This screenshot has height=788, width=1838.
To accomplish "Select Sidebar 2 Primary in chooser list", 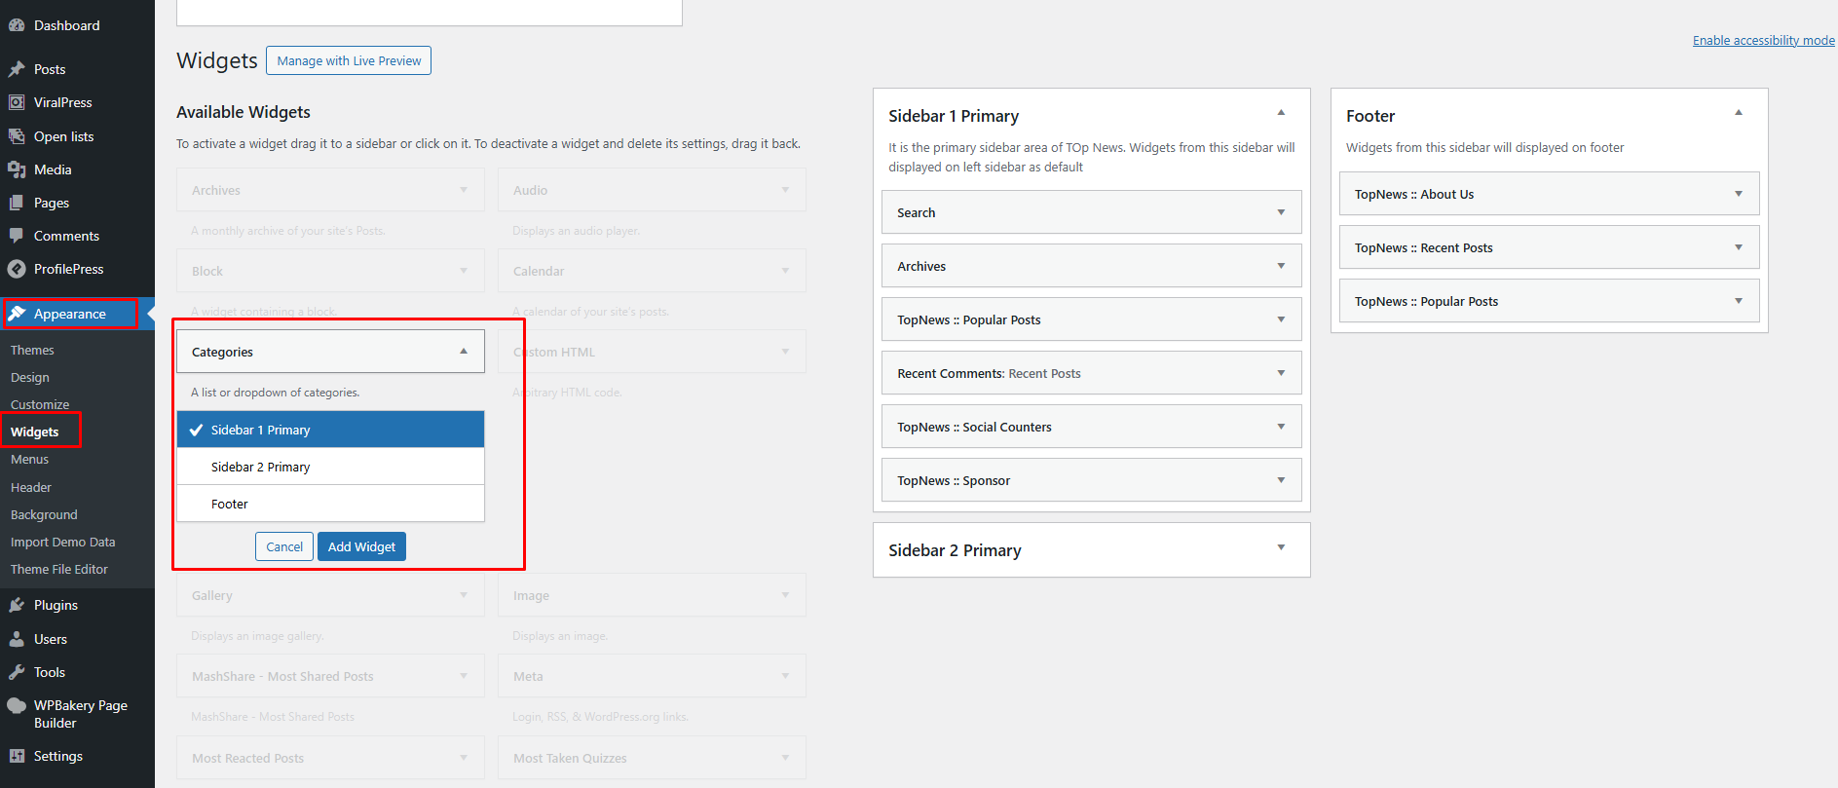I will pos(330,467).
